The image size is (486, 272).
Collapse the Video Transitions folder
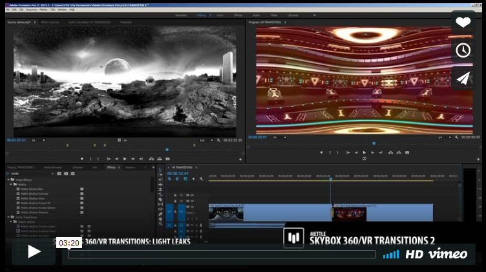[x=8, y=217]
